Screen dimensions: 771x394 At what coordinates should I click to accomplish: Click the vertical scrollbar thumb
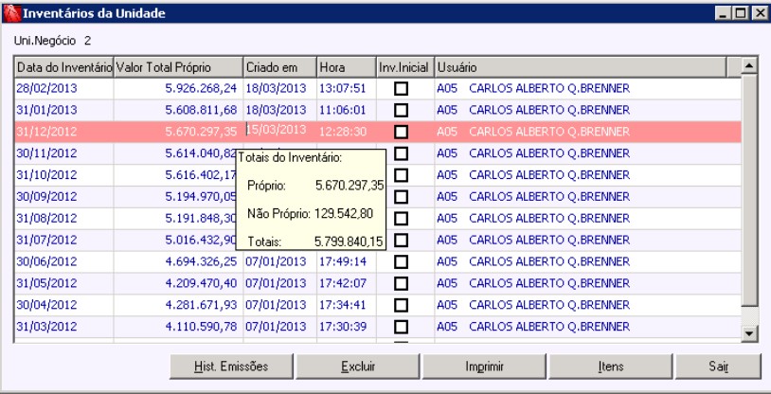click(x=750, y=189)
